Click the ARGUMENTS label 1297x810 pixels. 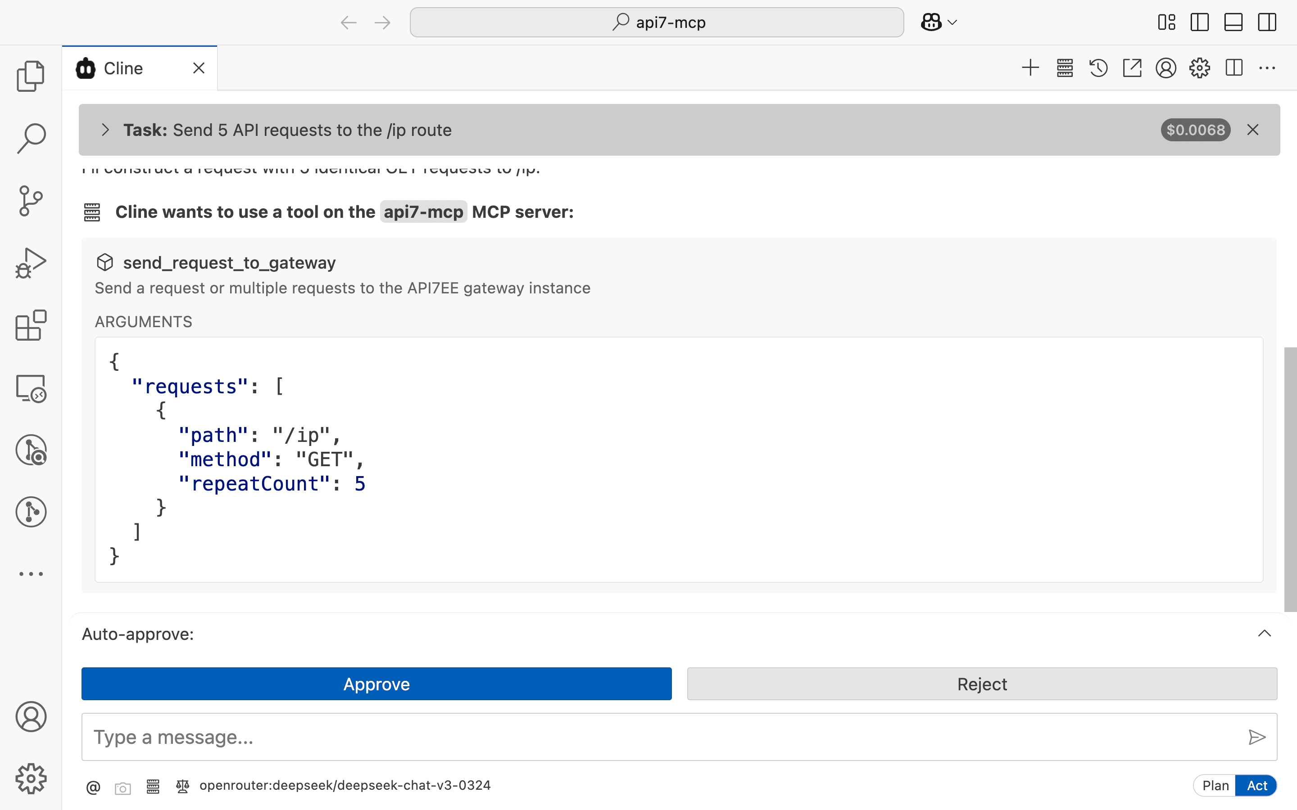click(144, 321)
